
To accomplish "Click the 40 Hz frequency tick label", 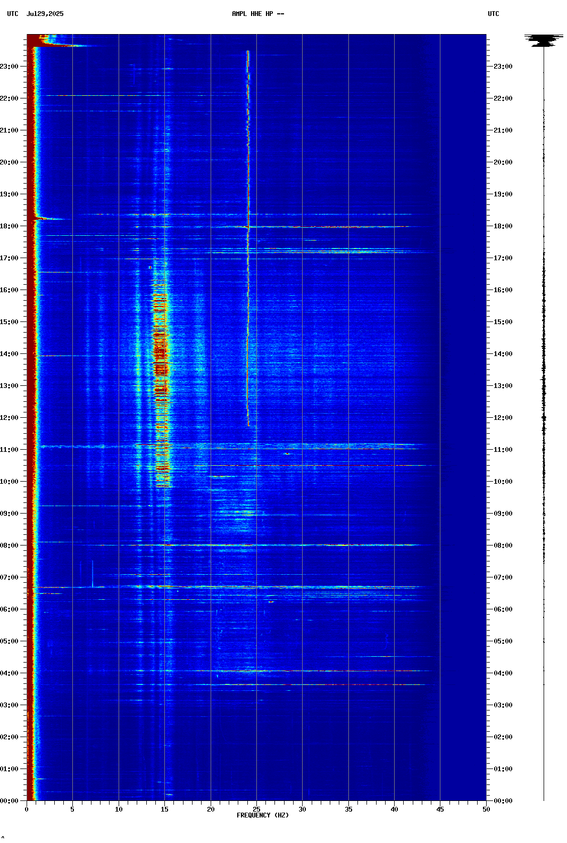I will (394, 809).
